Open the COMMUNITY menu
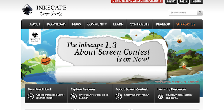The width and height of the screenshot is (224, 110). point(97,24)
